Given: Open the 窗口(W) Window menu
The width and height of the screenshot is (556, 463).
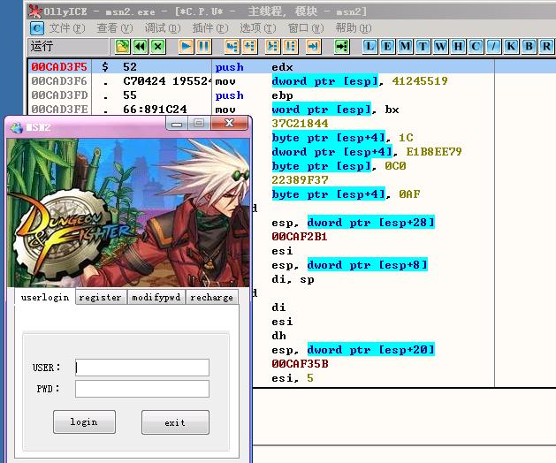Looking at the screenshot, I should point(306,28).
